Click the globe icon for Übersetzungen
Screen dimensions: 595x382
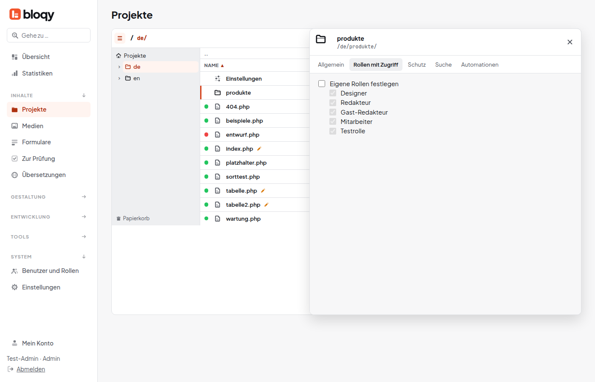14,175
